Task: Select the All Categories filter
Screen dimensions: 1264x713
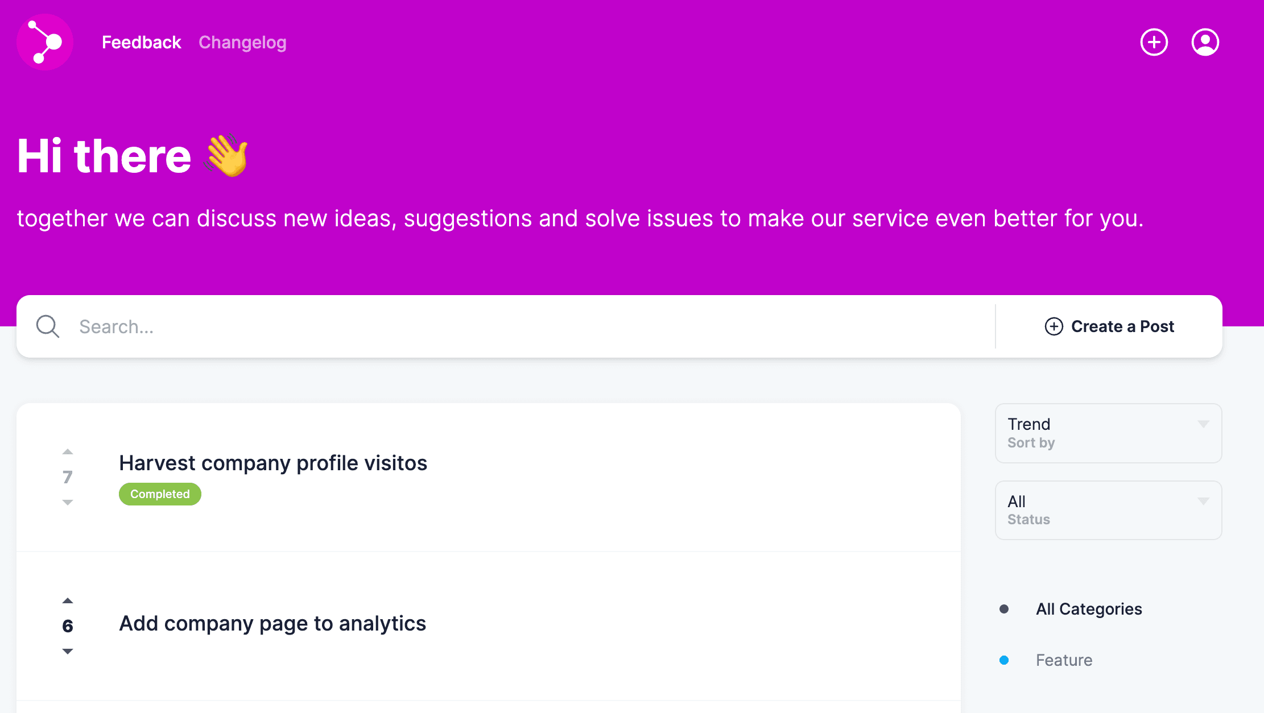Action: pos(1088,609)
